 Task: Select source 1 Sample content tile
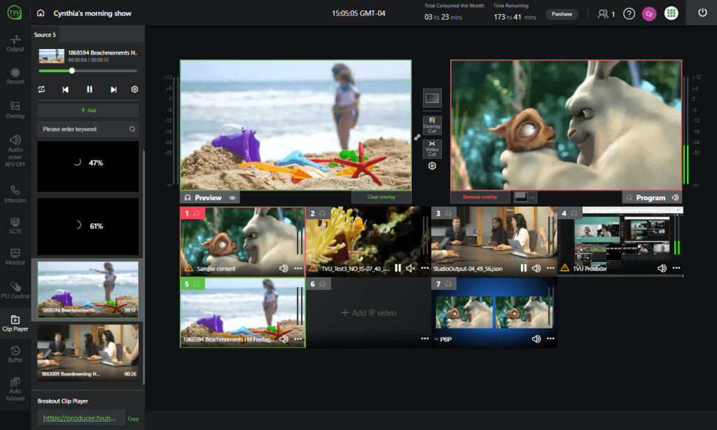pos(242,242)
